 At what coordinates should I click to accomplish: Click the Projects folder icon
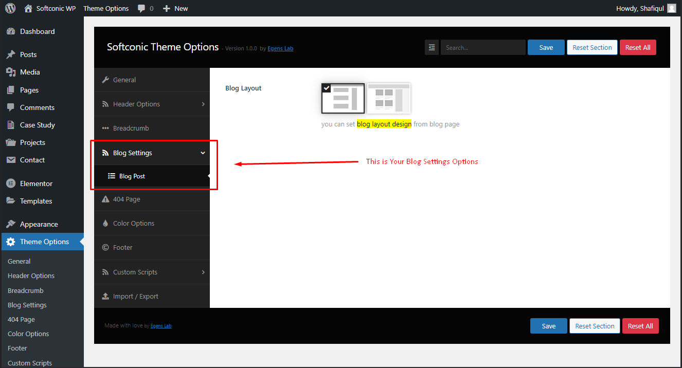click(11, 142)
